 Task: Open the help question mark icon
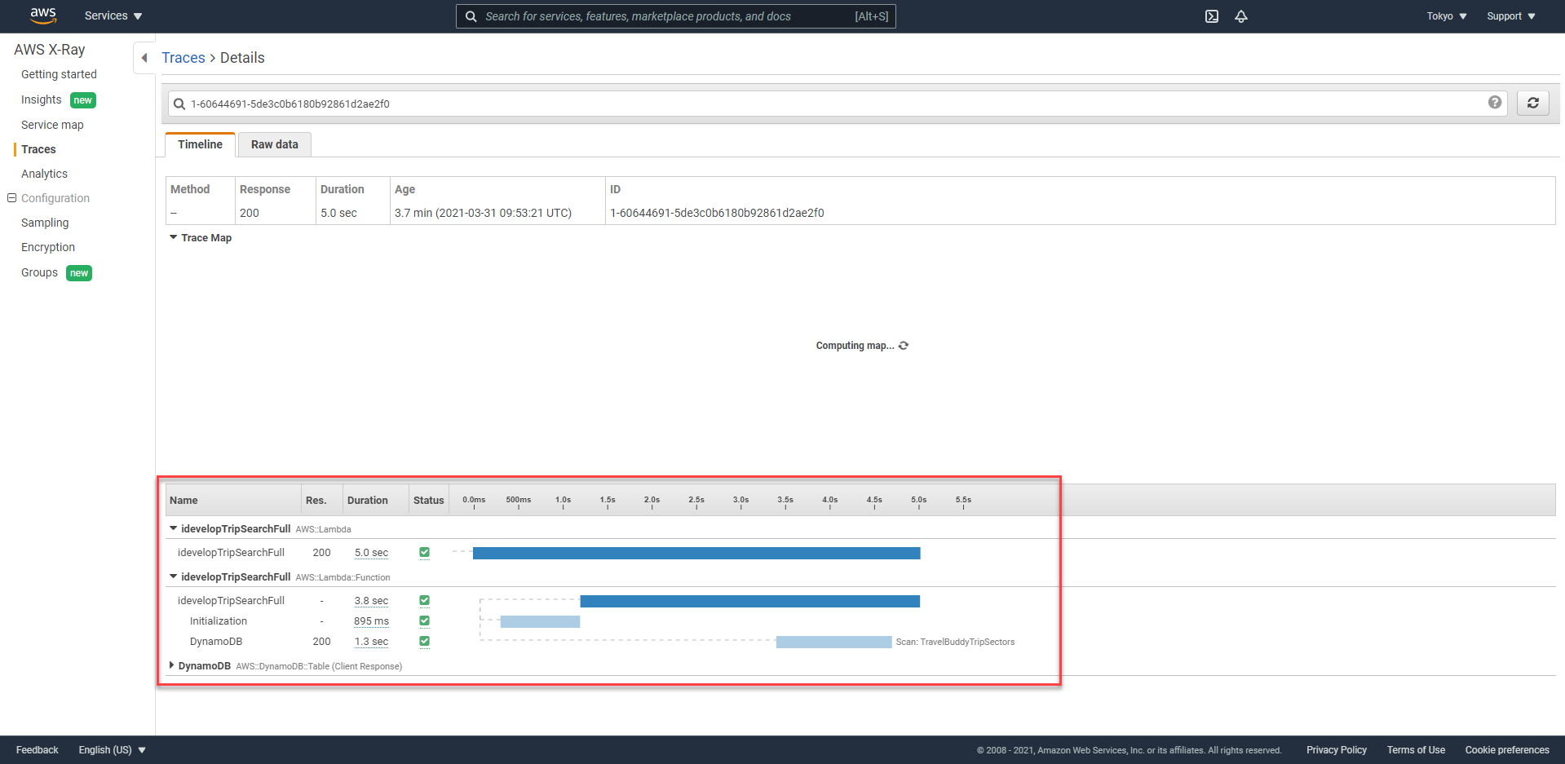click(1494, 103)
